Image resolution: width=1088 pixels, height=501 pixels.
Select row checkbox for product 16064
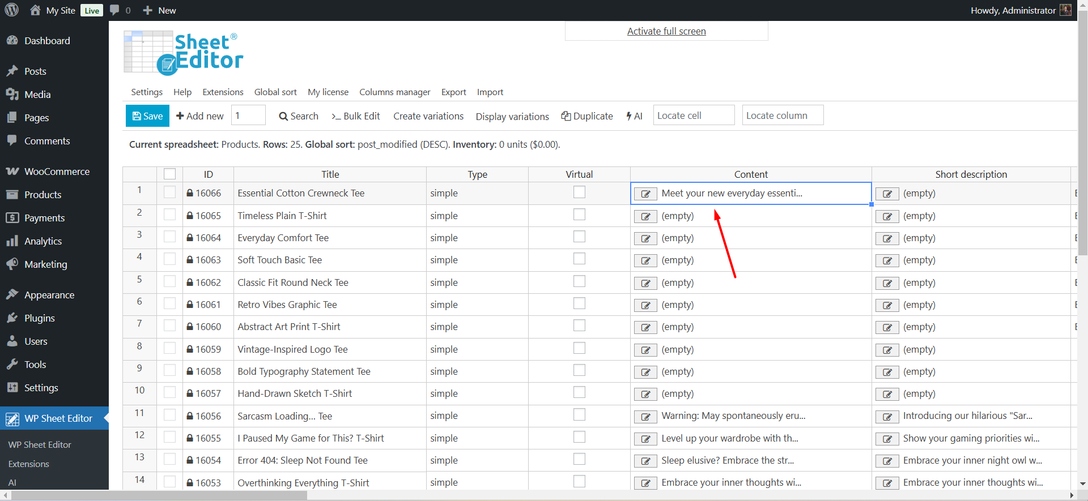coord(169,237)
